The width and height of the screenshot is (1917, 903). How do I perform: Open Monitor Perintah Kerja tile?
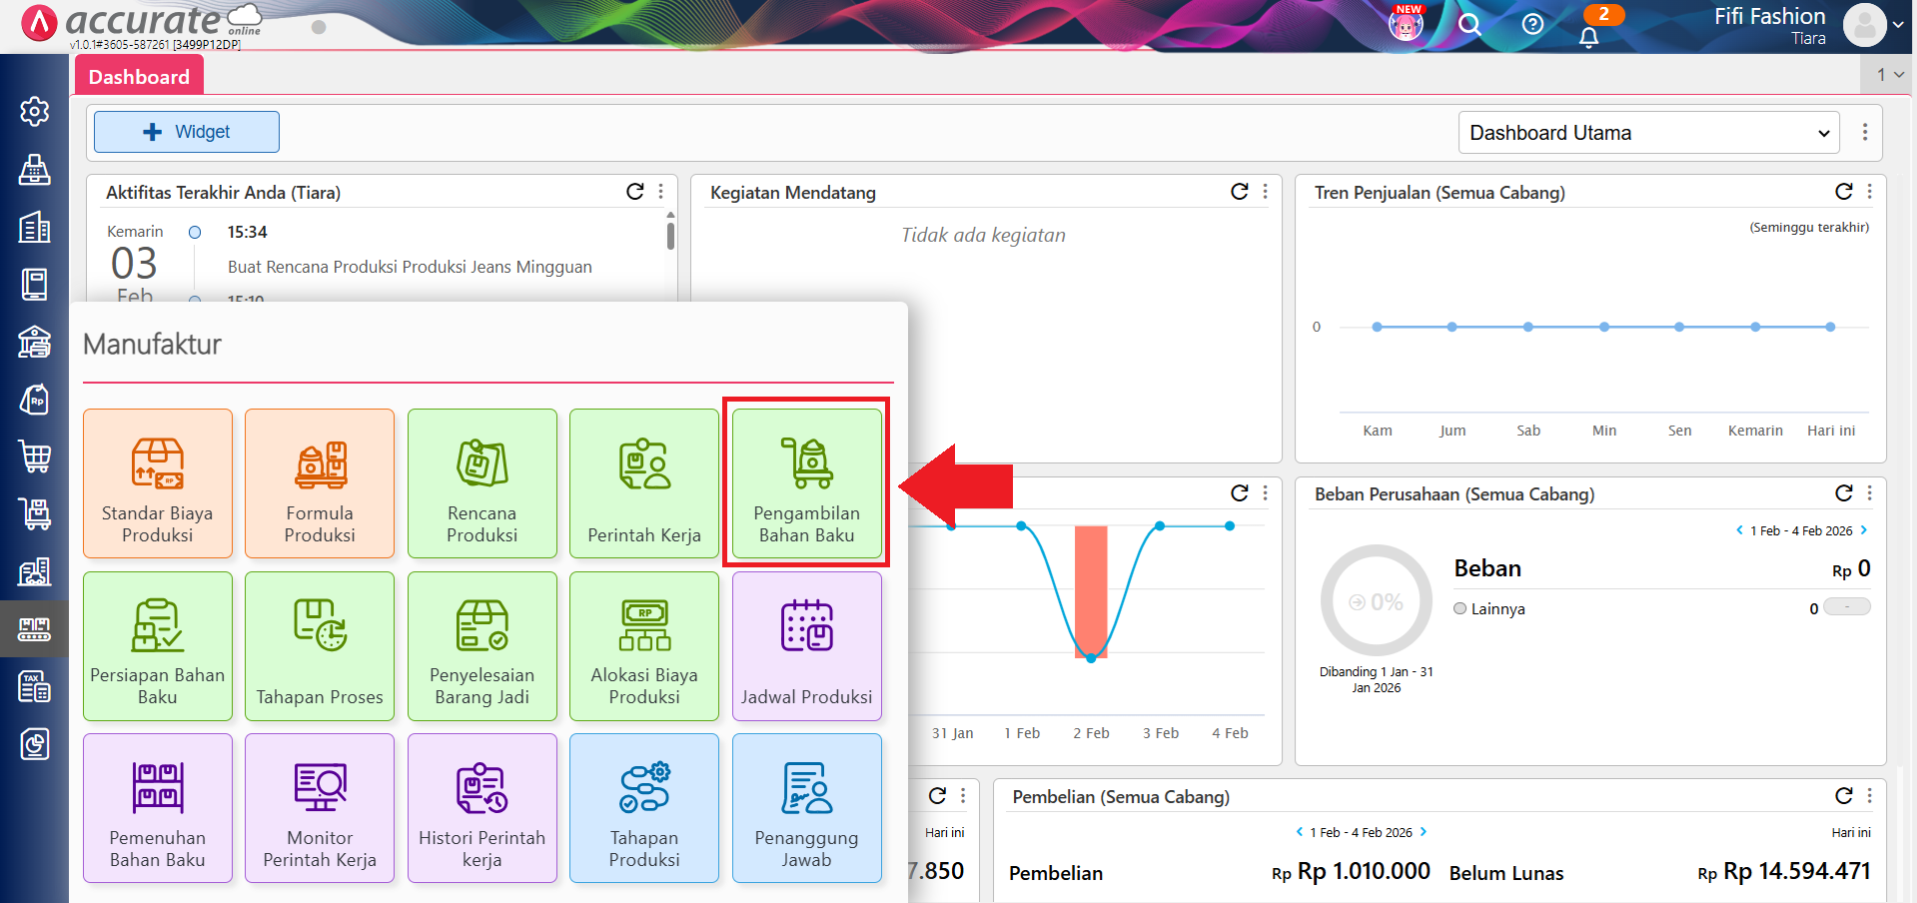320,808
